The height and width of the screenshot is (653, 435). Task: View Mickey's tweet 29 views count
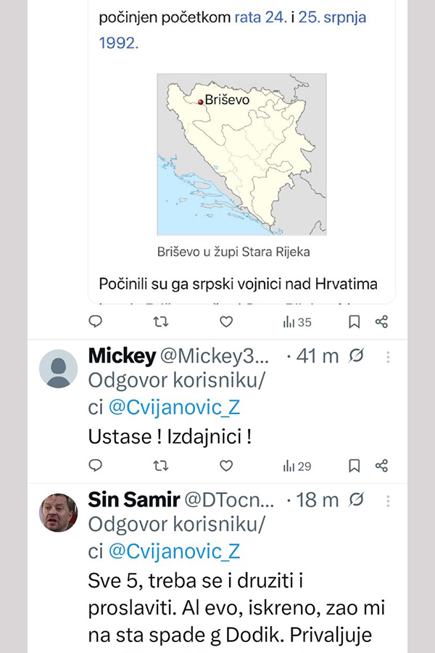pyautogui.click(x=297, y=466)
